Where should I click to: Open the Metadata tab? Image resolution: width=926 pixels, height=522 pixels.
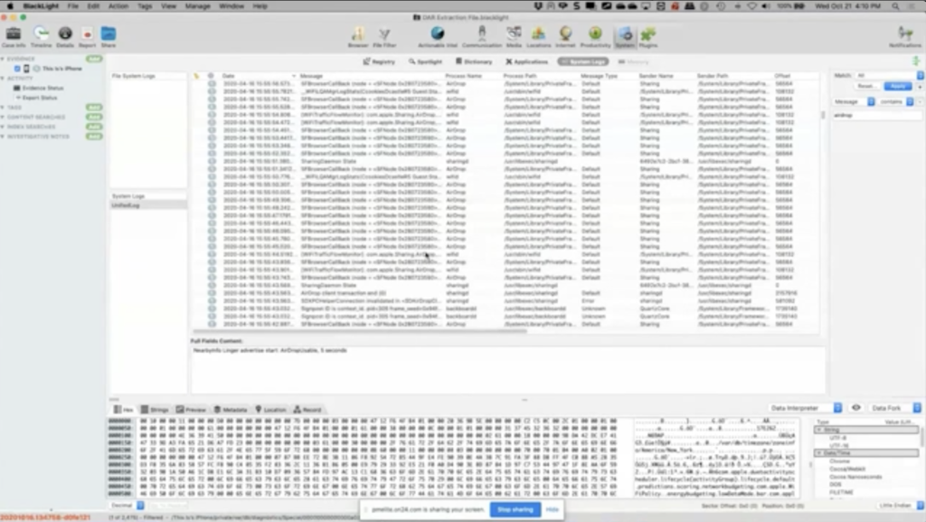231,409
